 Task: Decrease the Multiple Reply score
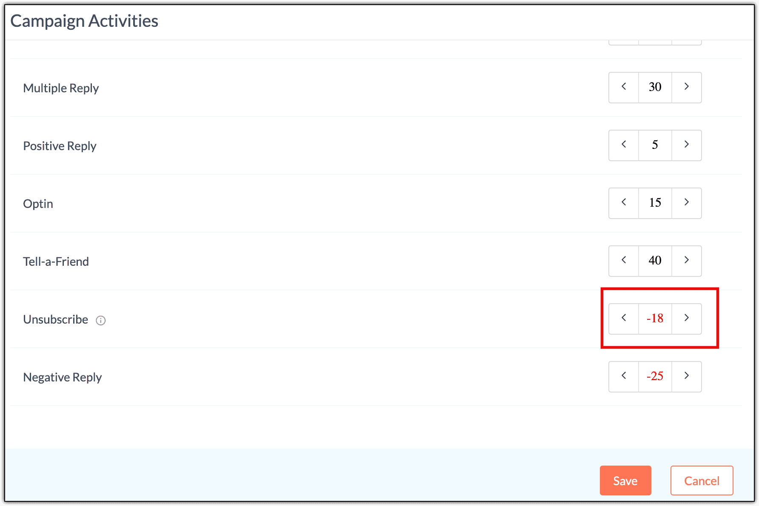[624, 87]
